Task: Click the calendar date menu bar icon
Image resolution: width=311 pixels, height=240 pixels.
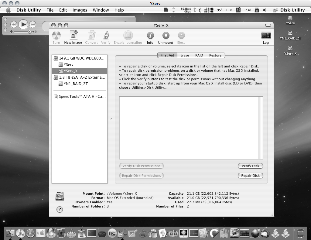Action: pos(238,10)
